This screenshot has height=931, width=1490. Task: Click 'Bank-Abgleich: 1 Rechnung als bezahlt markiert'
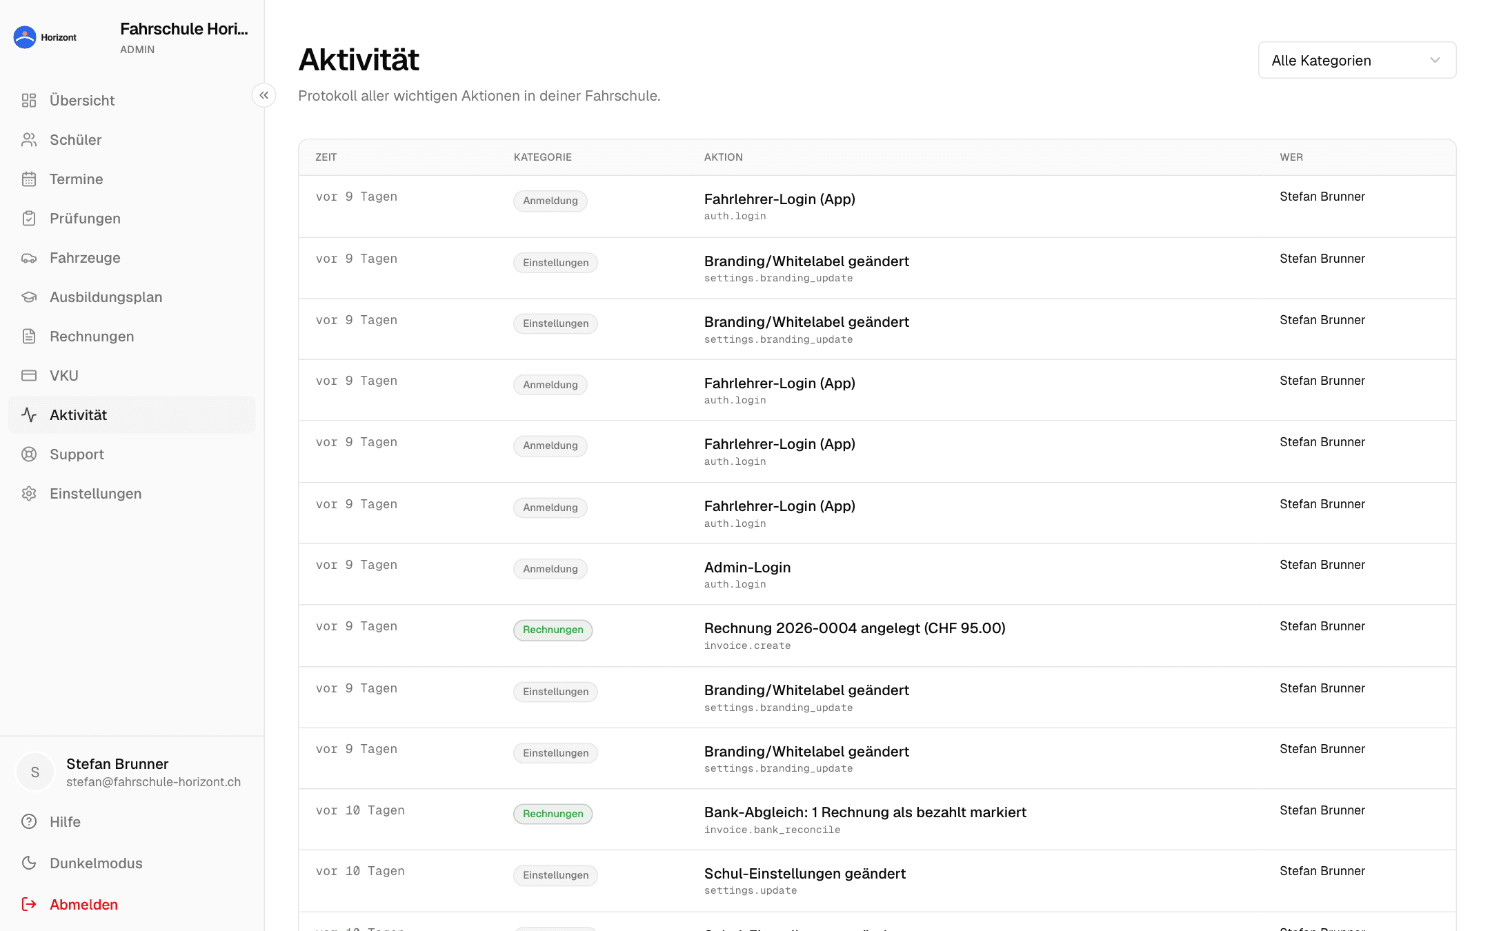click(x=865, y=812)
